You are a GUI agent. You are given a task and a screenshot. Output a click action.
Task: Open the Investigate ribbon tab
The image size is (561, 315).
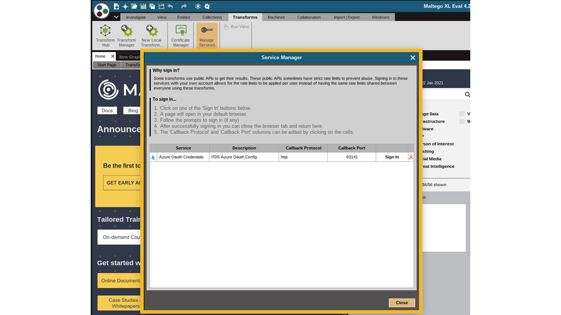tap(136, 17)
